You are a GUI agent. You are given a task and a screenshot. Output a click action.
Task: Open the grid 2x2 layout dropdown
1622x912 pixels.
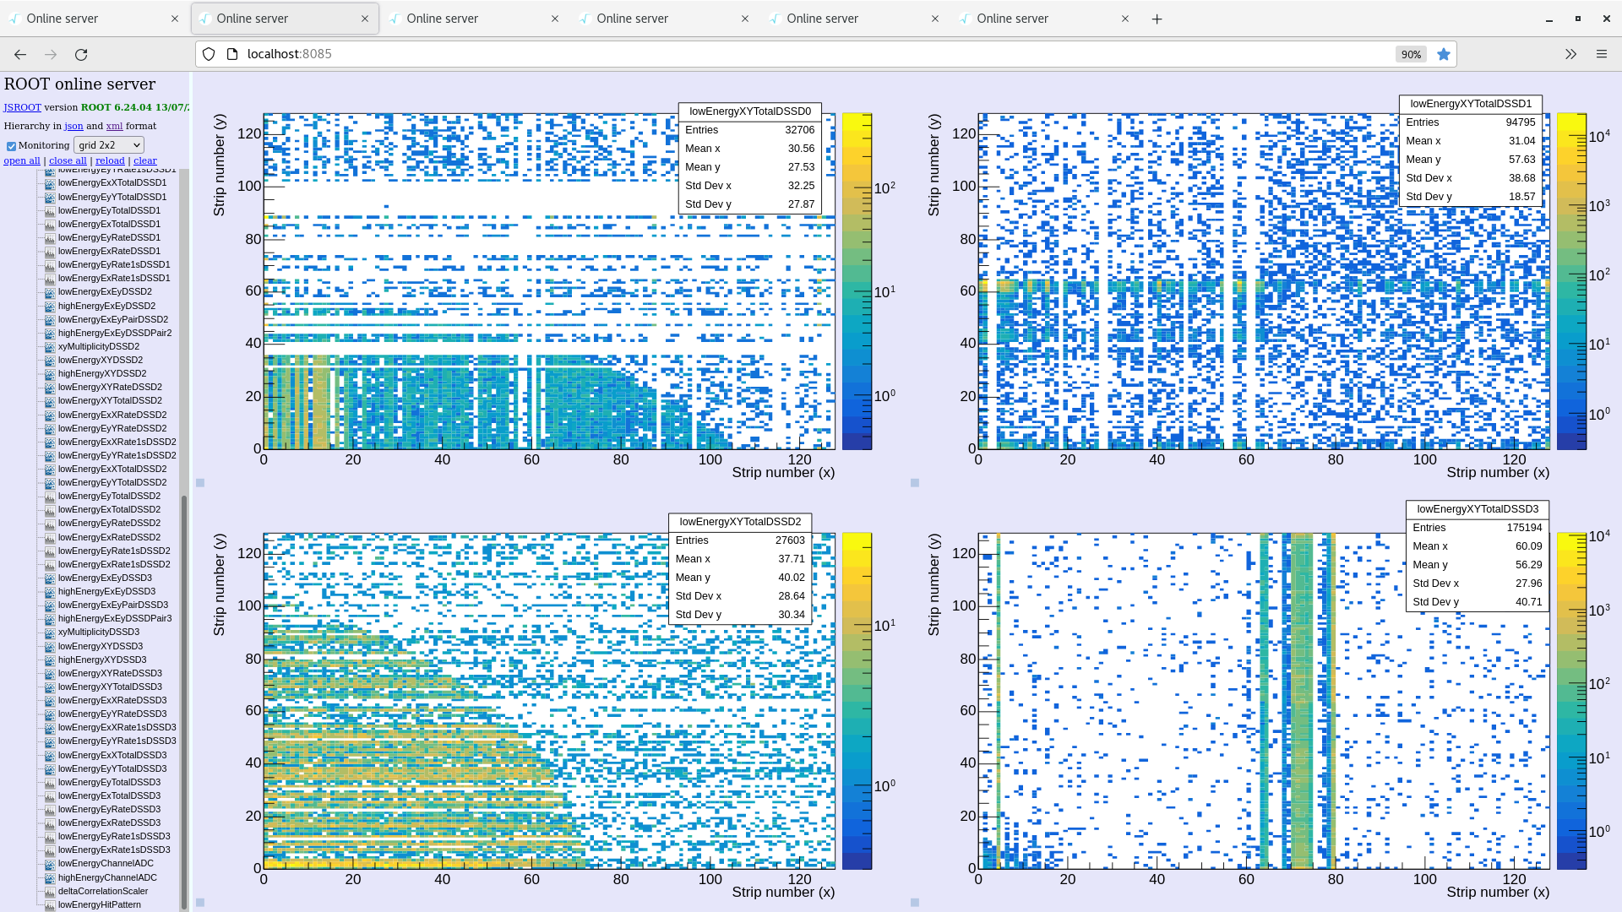(x=108, y=144)
